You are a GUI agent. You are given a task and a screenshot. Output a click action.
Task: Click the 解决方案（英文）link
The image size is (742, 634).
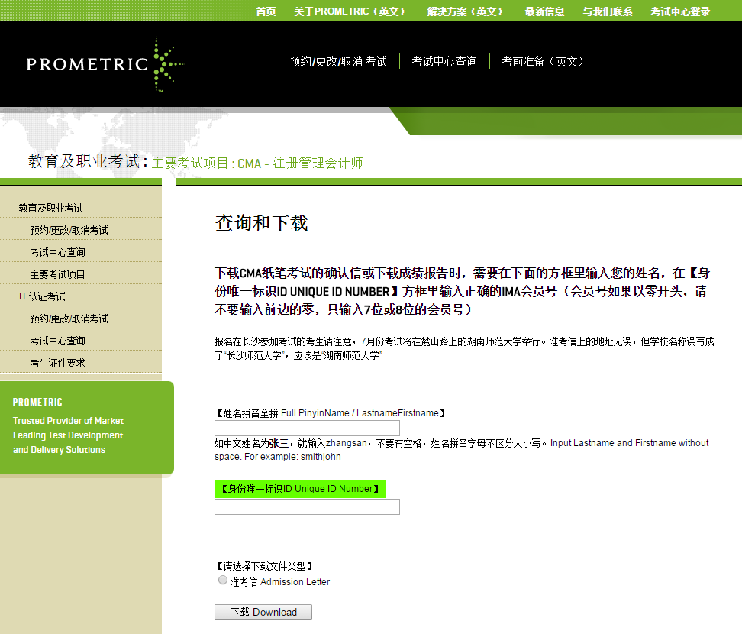click(466, 11)
